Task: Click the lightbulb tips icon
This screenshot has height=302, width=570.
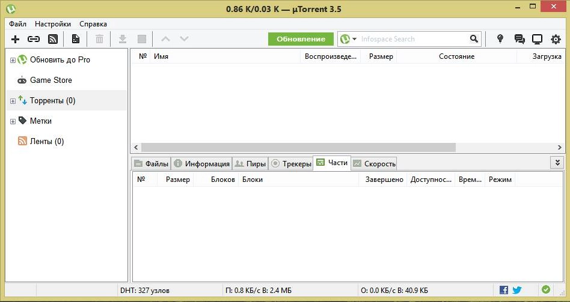Action: coord(500,39)
